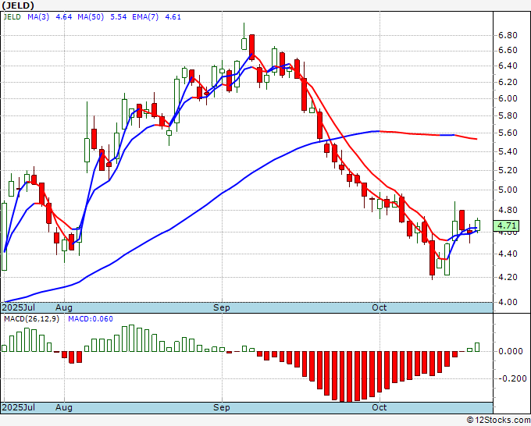Click Sep on the MACD panel axis
The width and height of the screenshot is (531, 426).
(x=222, y=407)
